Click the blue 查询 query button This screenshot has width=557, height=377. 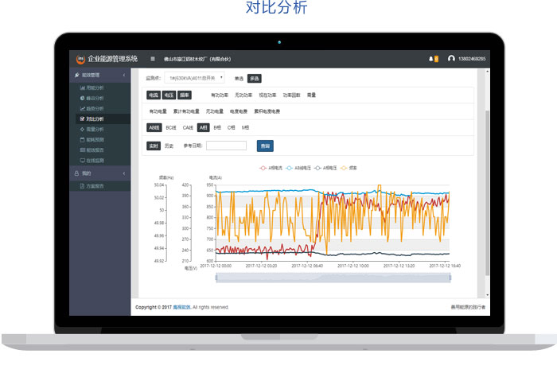tap(265, 146)
